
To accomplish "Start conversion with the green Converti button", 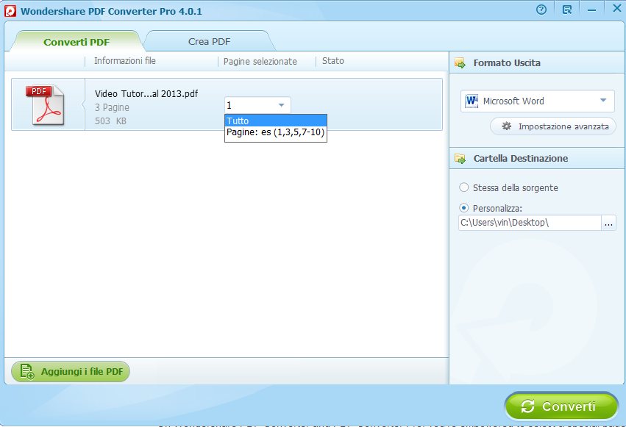I will coord(561,406).
